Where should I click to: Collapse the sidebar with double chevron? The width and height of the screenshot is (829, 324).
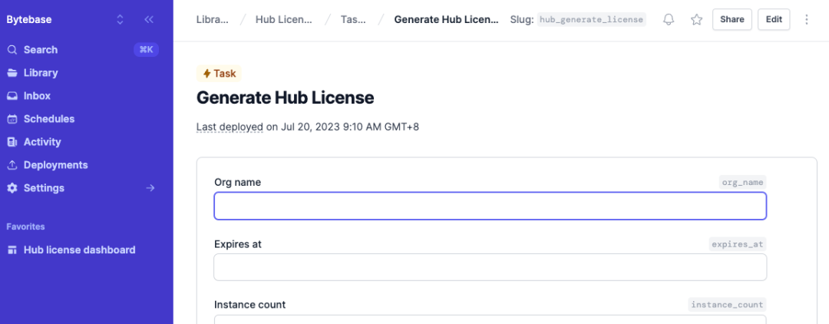[149, 19]
